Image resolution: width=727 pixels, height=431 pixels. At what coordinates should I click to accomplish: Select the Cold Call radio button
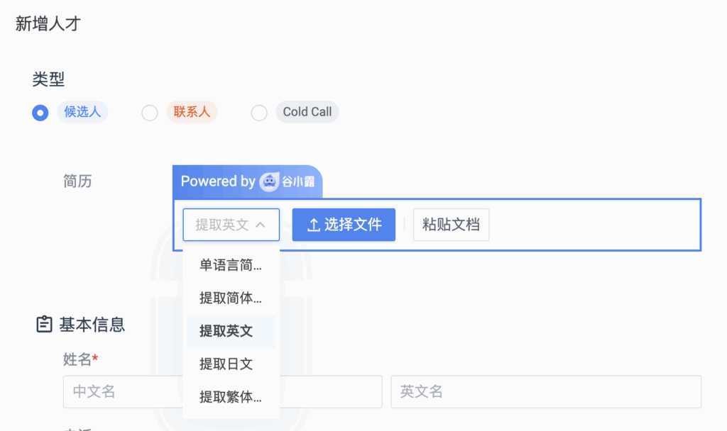click(x=258, y=113)
